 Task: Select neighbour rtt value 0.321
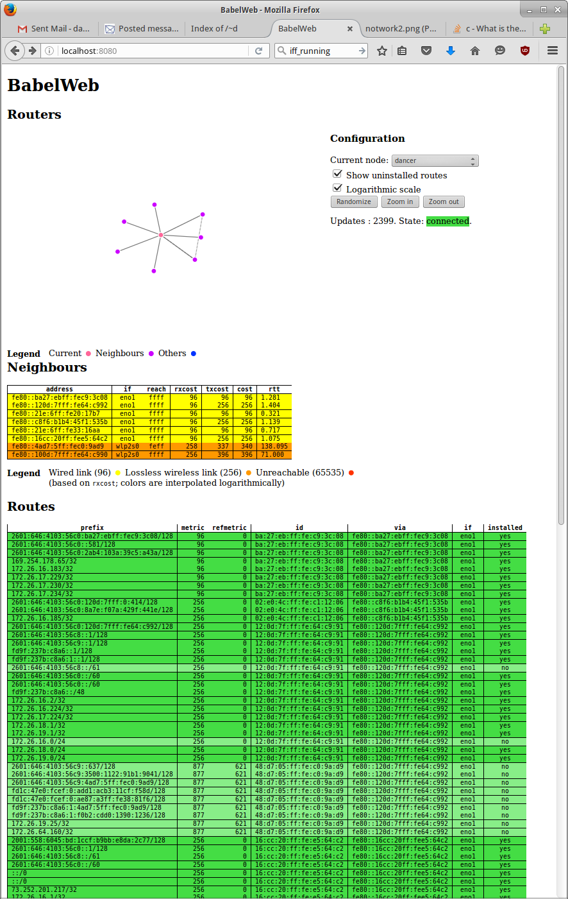click(271, 413)
